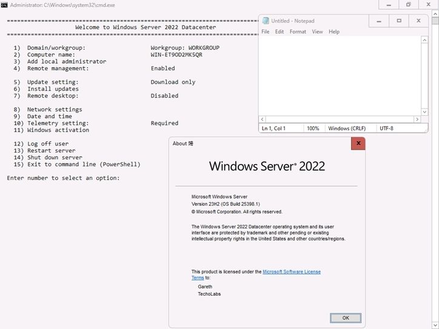Click the Notepad app icon in title bar

click(x=266, y=21)
